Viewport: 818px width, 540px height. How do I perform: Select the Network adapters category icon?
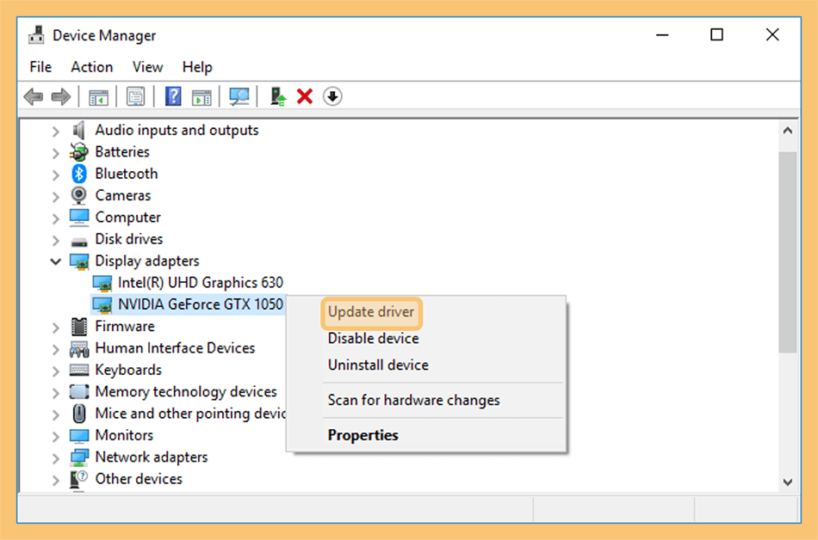point(78,457)
